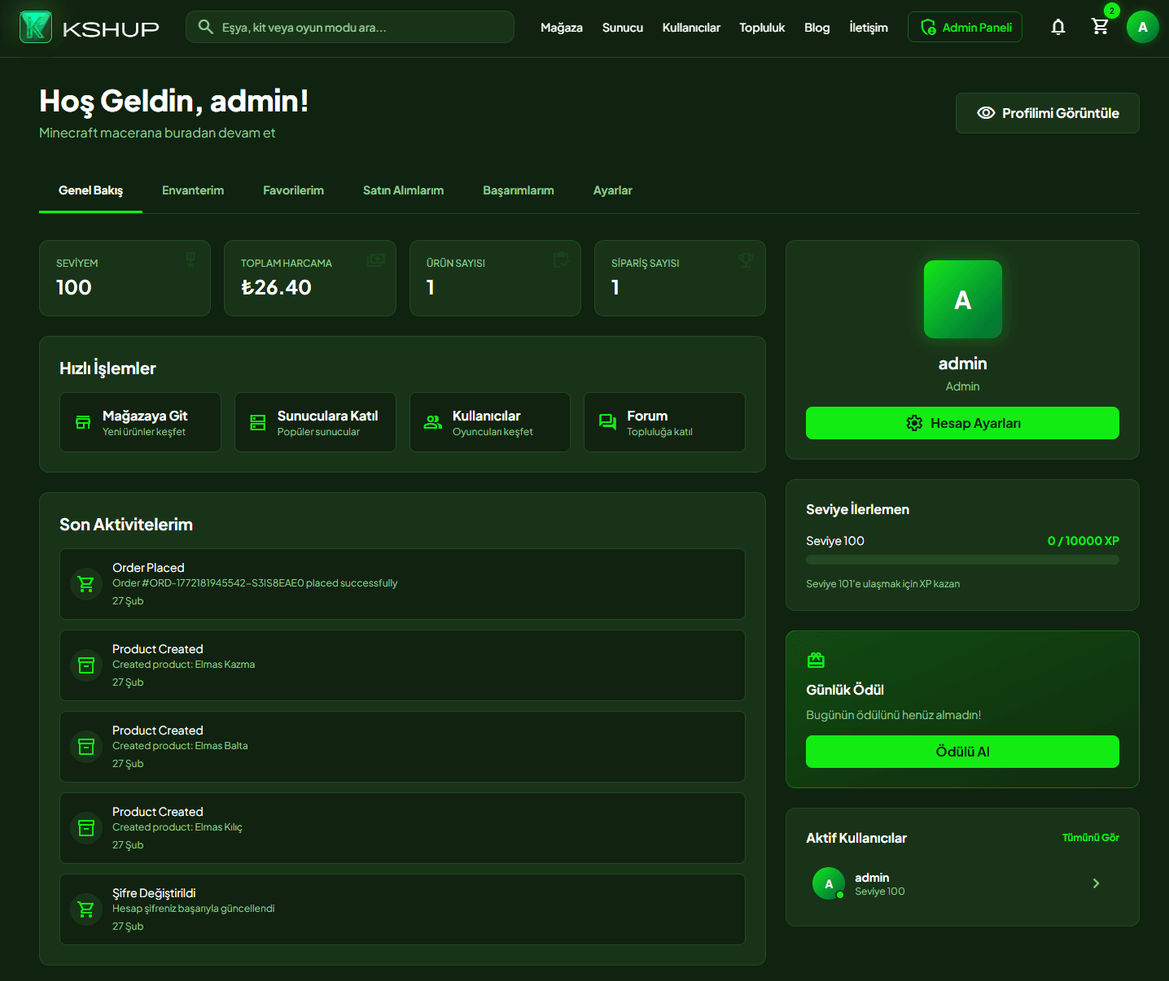Click the 0 / 10000 XP value
The height and width of the screenshot is (981, 1169).
click(x=1084, y=541)
